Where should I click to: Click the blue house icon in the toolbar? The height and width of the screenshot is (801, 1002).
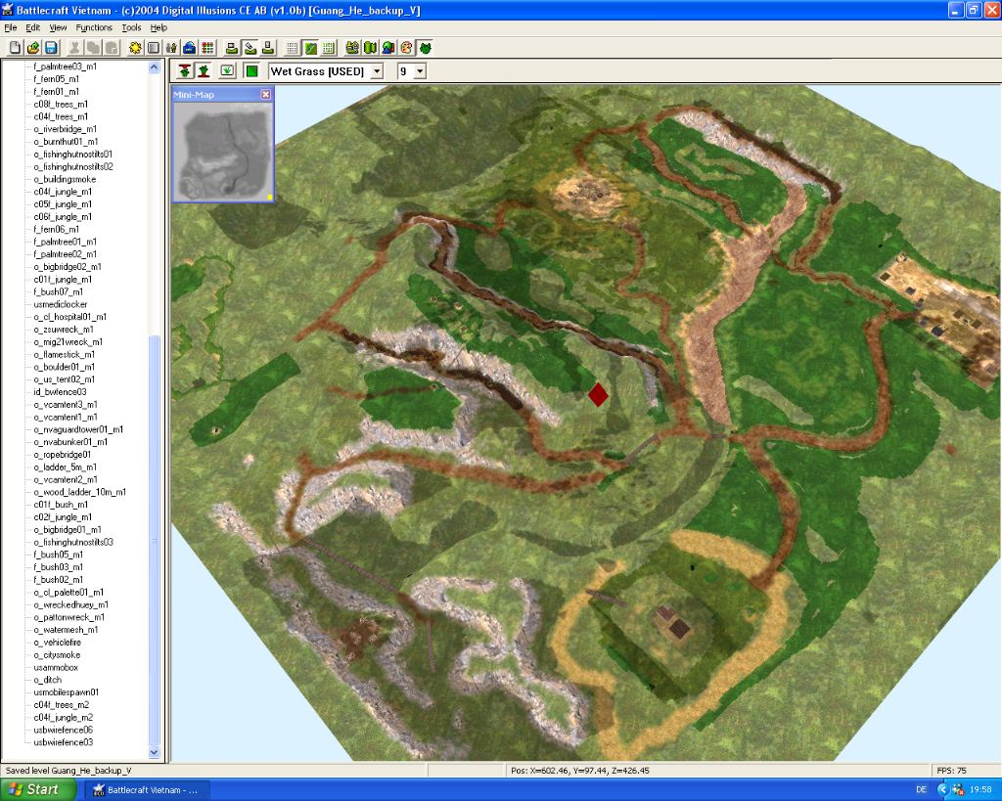point(189,48)
